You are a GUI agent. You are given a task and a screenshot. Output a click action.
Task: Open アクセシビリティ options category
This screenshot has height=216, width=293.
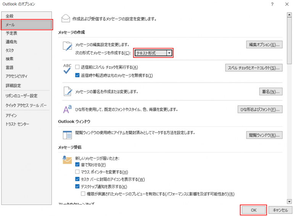pyautogui.click(x=27, y=76)
